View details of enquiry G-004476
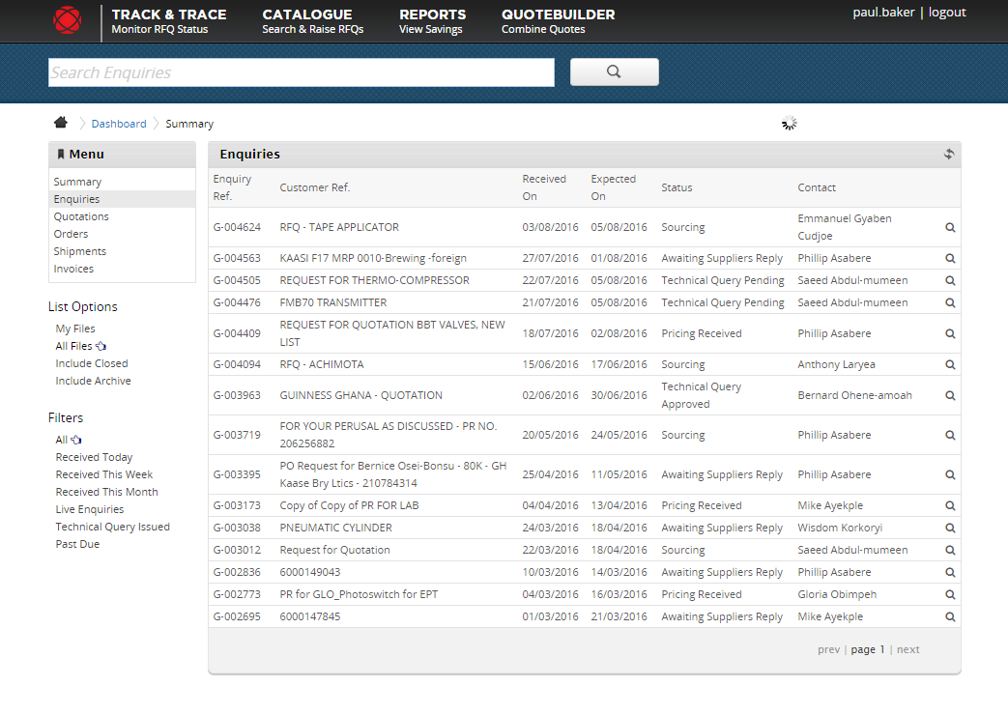The width and height of the screenshot is (1008, 715). [x=949, y=302]
